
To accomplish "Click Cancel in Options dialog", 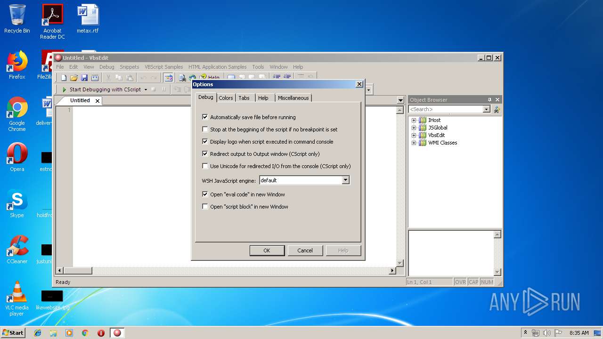I will coord(305,250).
